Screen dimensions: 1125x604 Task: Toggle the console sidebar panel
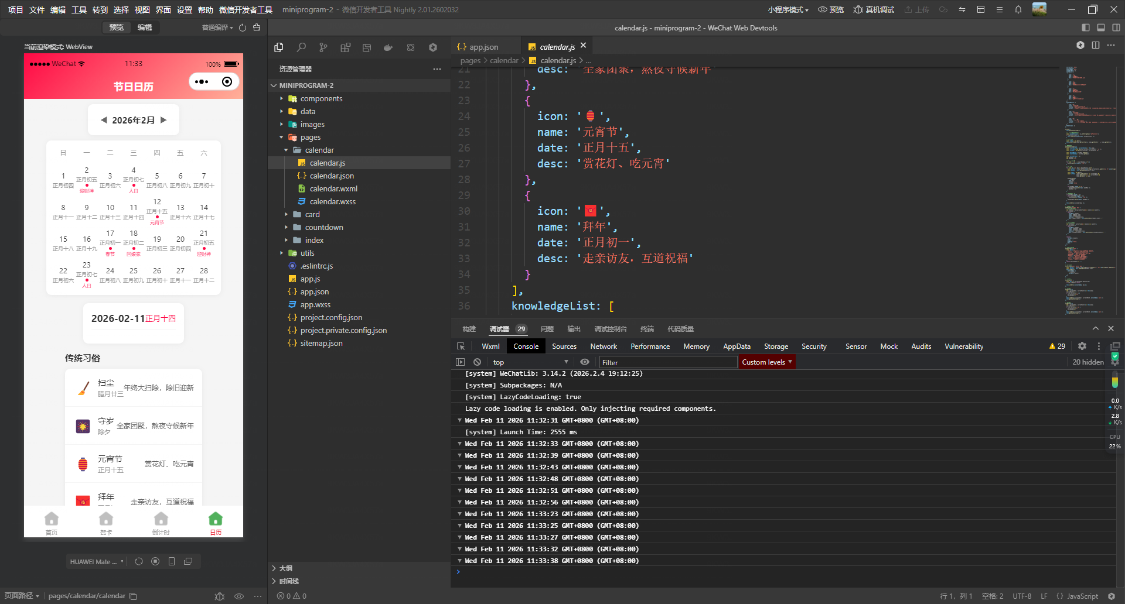point(461,362)
